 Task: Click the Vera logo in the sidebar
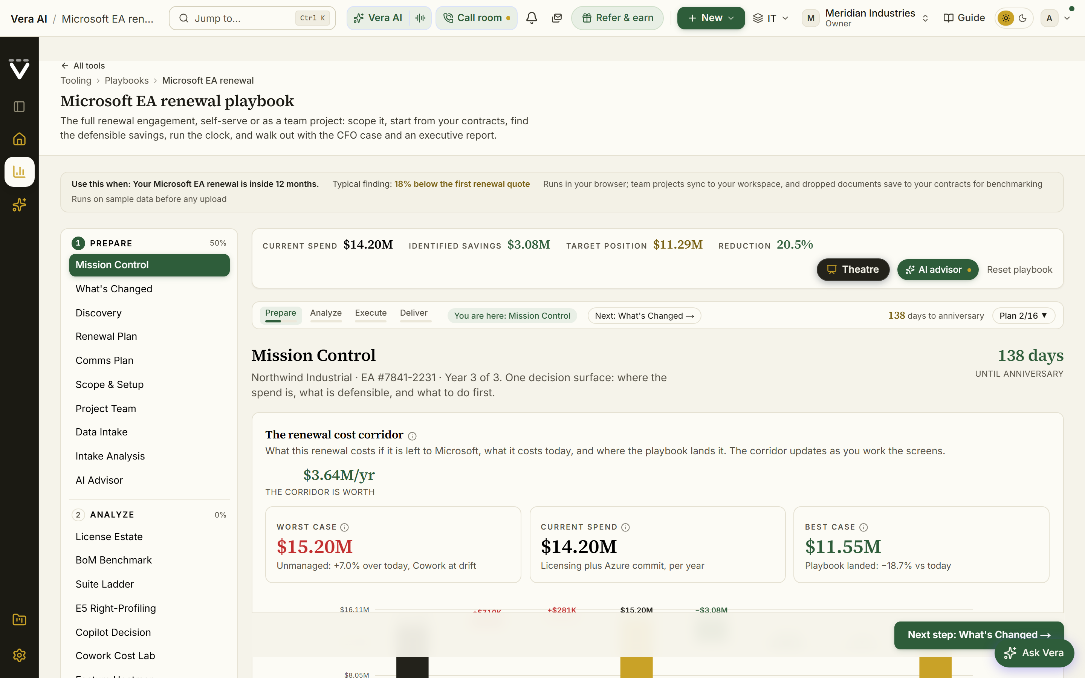pos(19,69)
